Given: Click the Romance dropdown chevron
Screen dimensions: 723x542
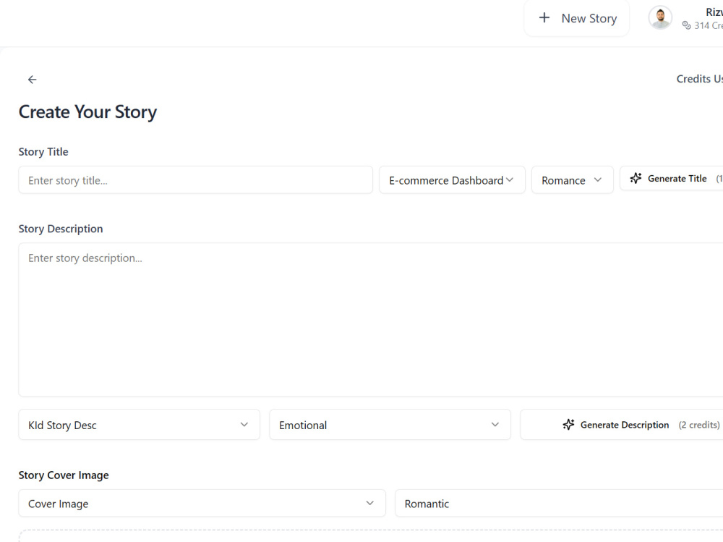Looking at the screenshot, I should point(598,179).
